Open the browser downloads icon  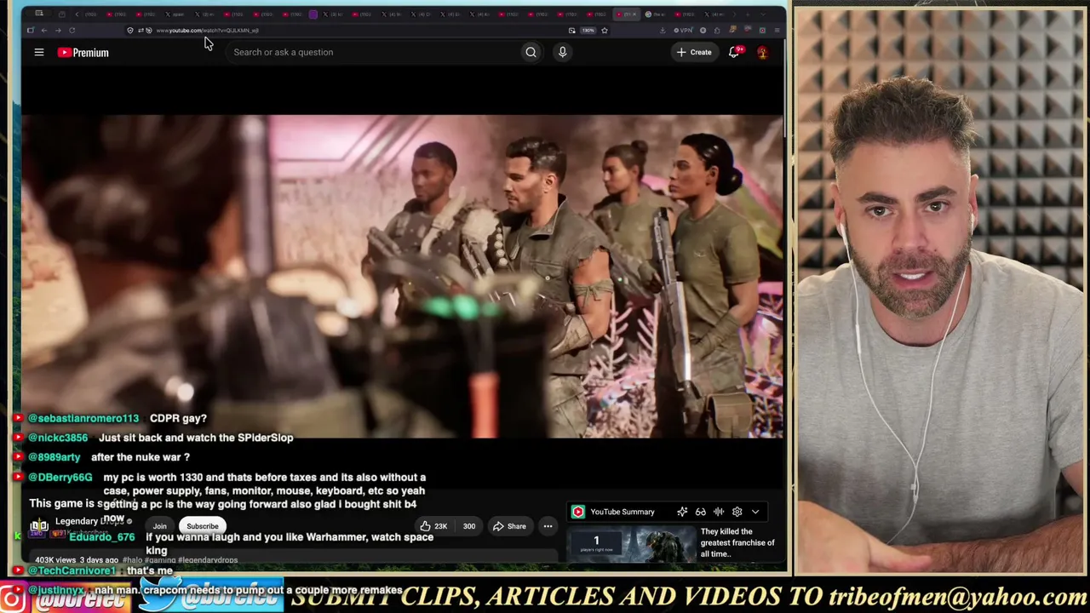pos(663,31)
